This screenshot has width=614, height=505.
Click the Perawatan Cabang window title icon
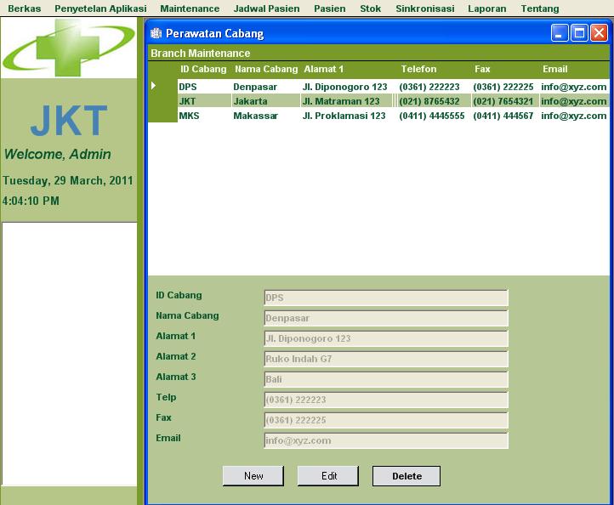point(156,33)
